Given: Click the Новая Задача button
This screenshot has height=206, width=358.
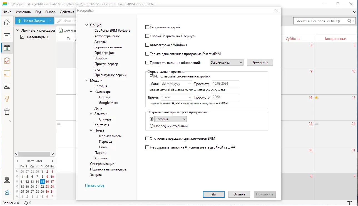Looking at the screenshot, I should [31, 21].
